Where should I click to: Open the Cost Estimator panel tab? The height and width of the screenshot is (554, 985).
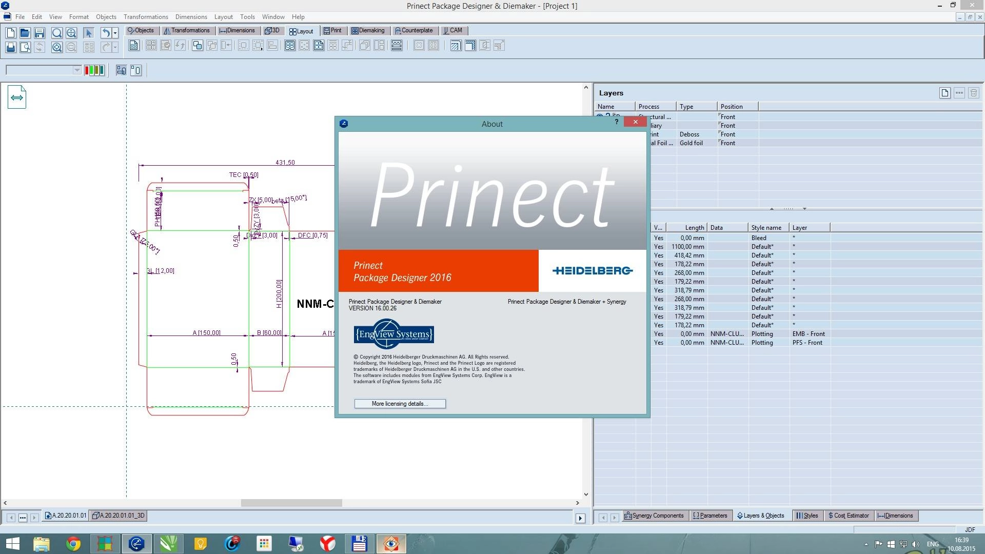click(849, 516)
